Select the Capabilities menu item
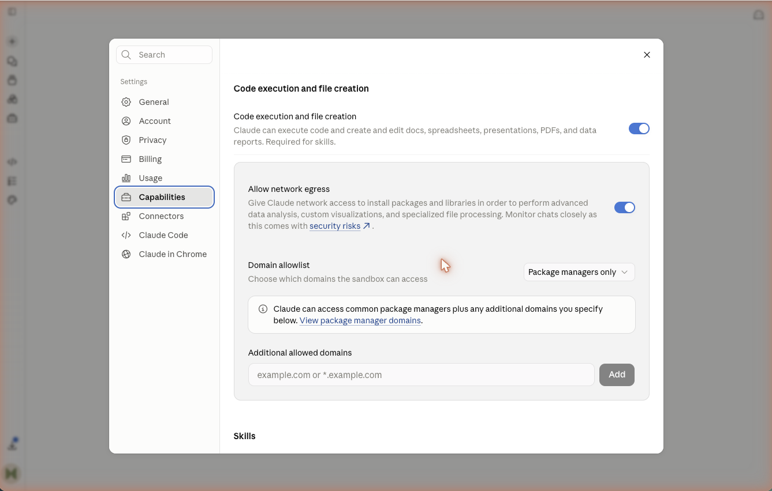 pos(164,197)
